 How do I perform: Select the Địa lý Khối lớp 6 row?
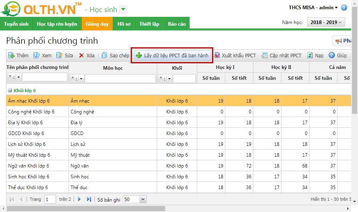(179, 122)
